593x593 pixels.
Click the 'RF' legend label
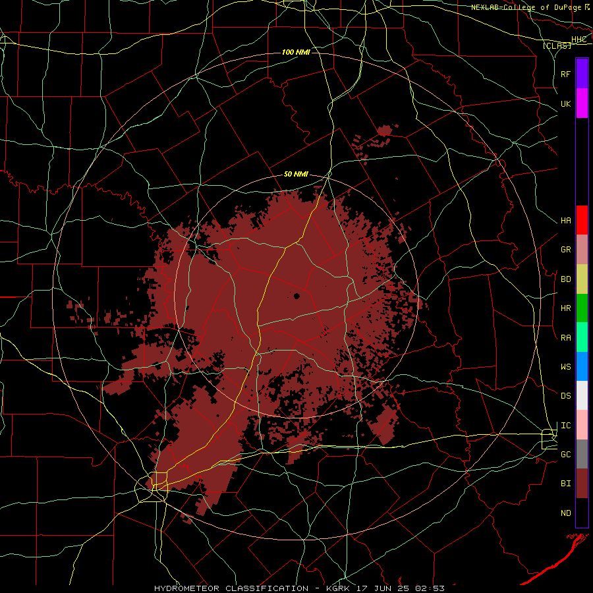(x=566, y=74)
